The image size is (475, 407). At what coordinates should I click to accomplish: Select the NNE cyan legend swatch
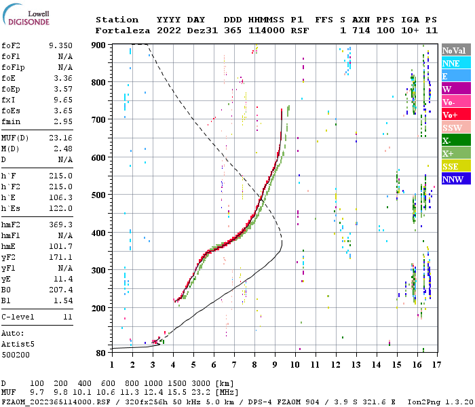456,63
